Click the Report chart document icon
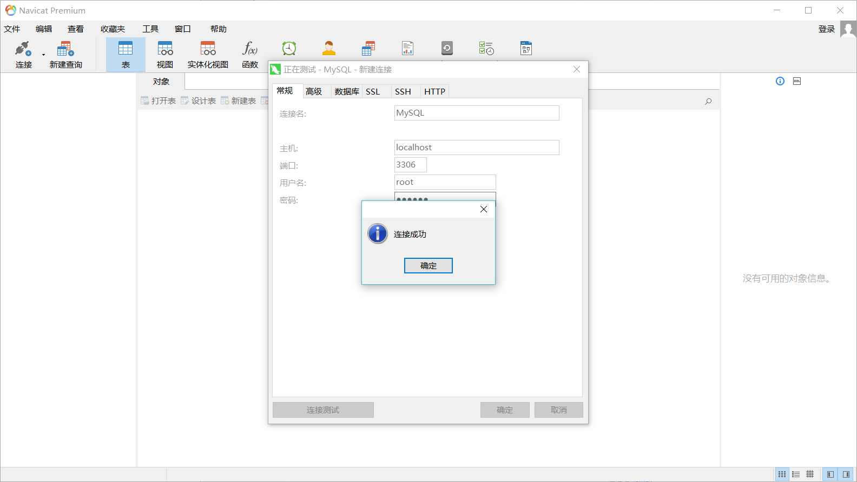 [x=408, y=49]
